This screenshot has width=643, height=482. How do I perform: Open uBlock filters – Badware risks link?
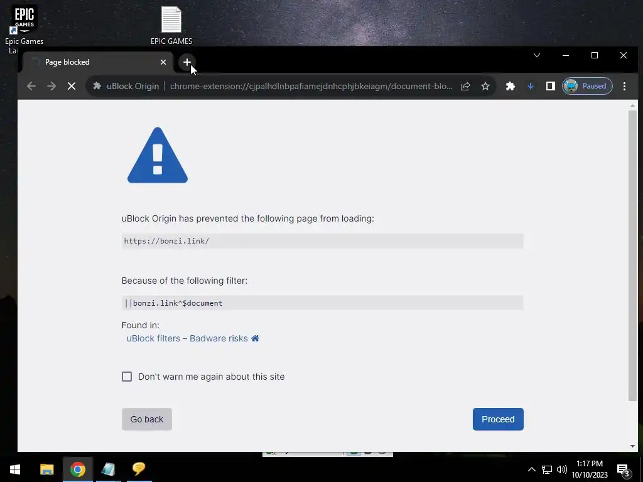pos(187,338)
